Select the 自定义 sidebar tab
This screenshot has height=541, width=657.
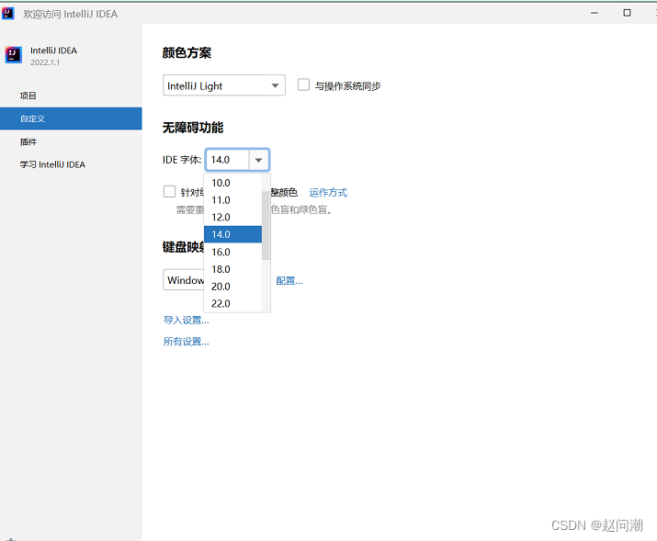click(x=33, y=118)
